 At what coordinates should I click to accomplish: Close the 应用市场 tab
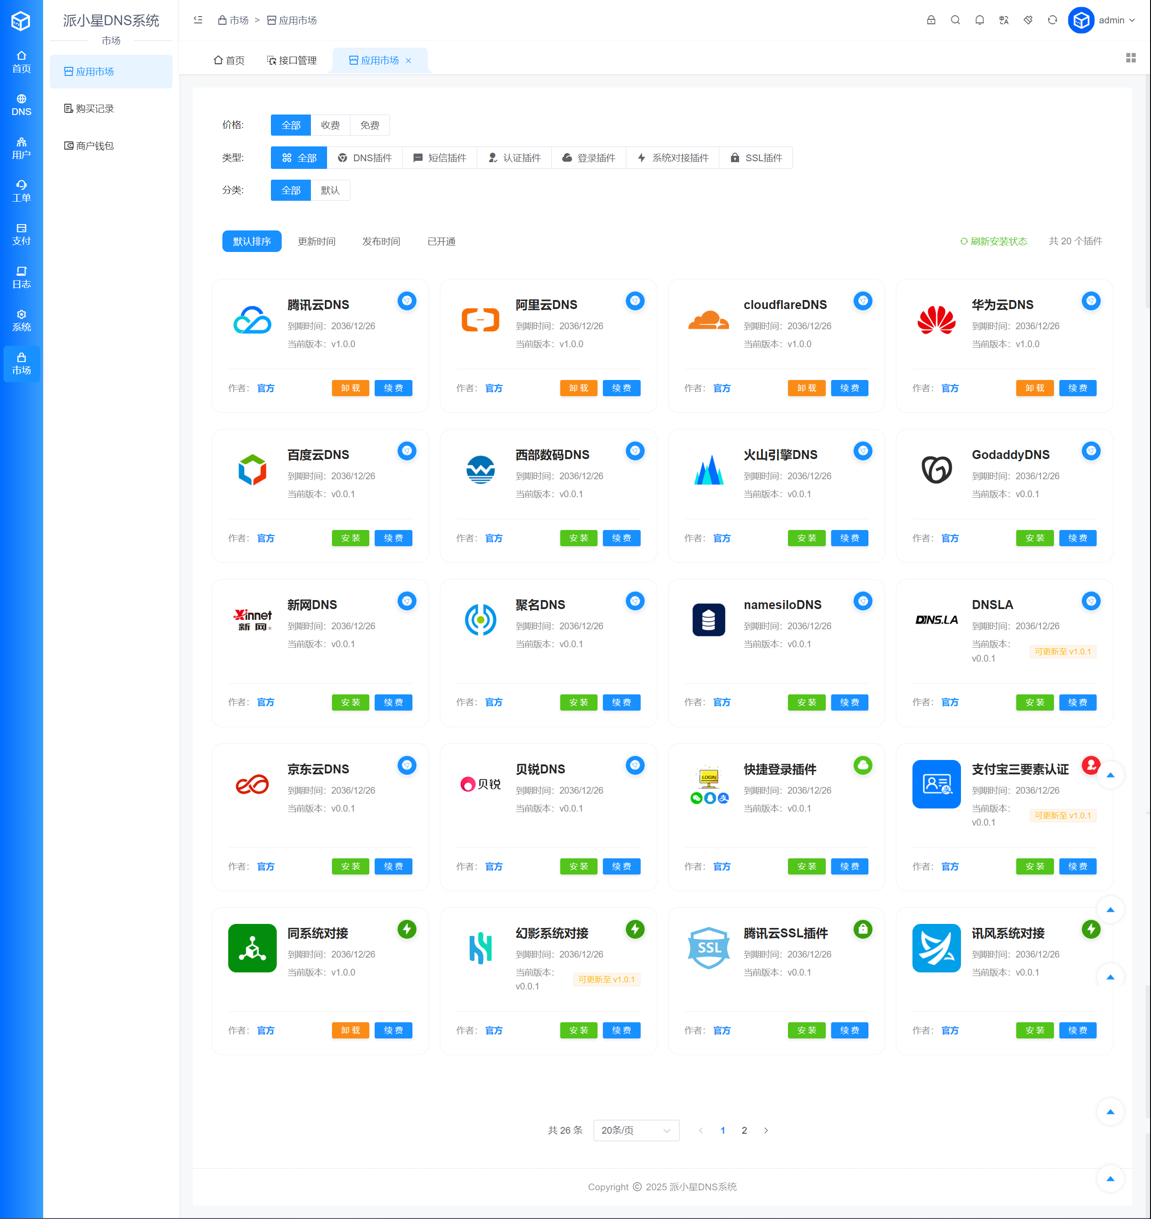tap(409, 60)
